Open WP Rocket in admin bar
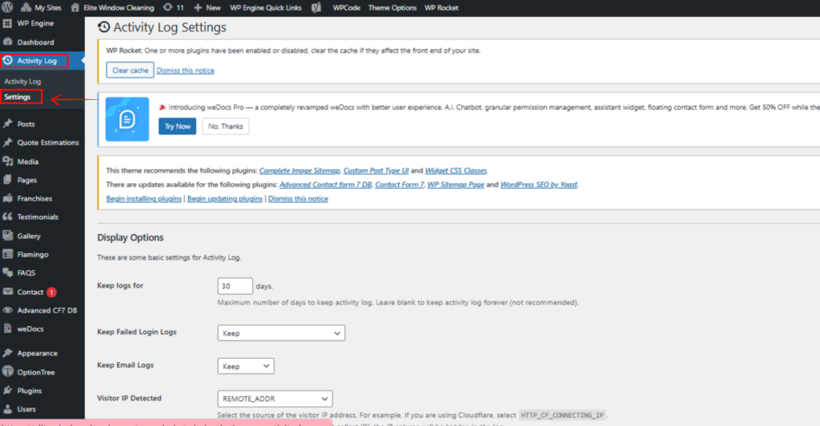The image size is (820, 426). (x=441, y=8)
